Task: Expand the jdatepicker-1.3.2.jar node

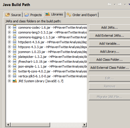Action: (x=9, y=57)
